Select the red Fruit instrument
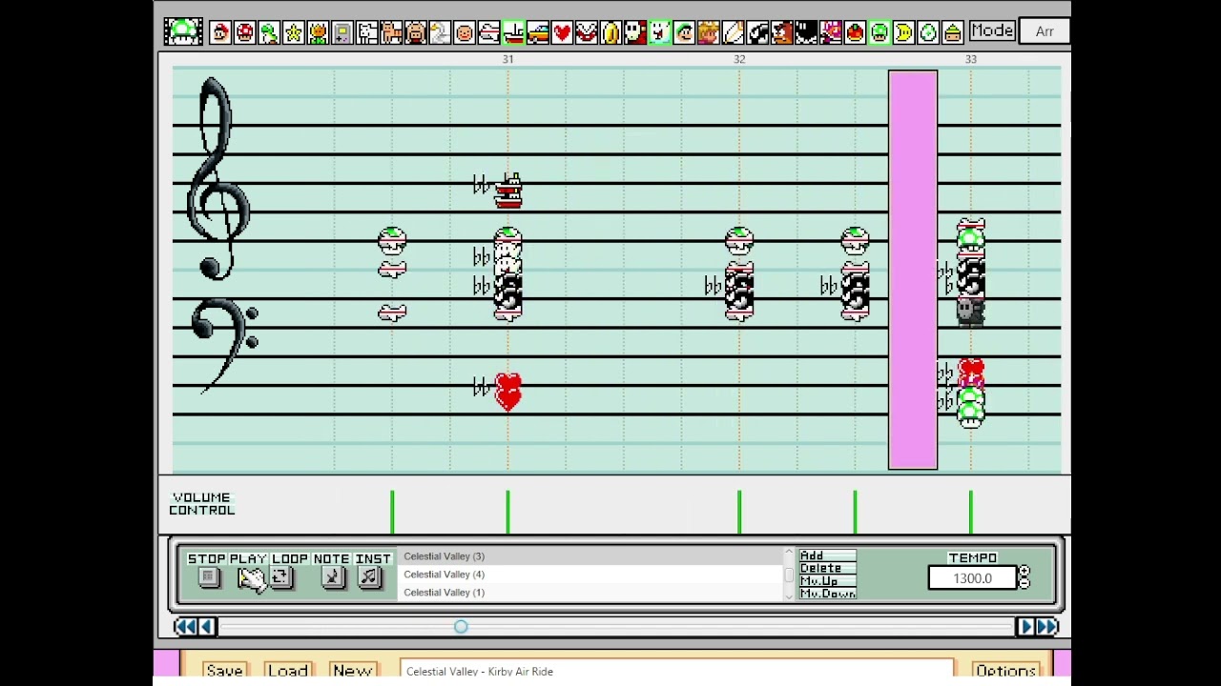 (x=855, y=32)
